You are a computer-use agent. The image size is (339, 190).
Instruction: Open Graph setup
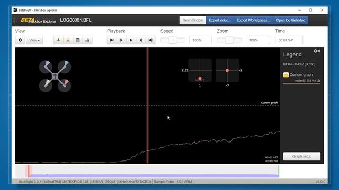302,156
